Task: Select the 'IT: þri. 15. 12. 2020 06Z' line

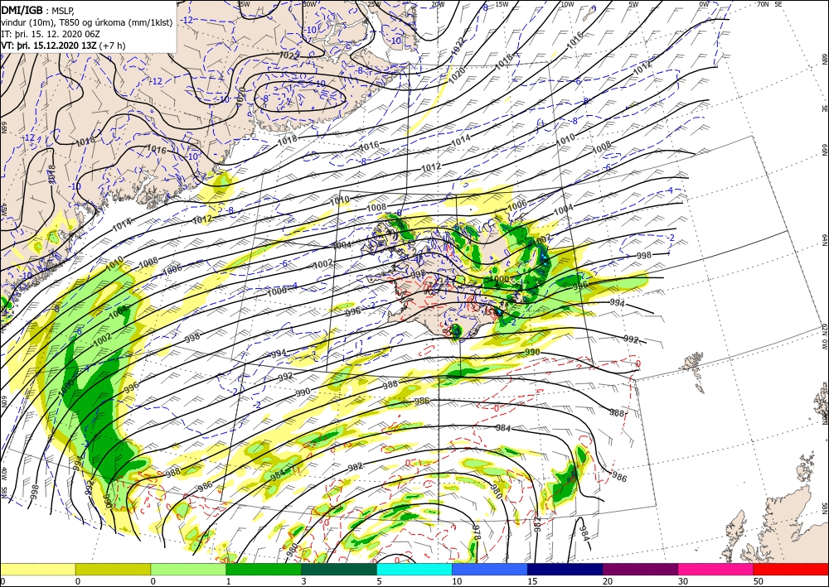Action: click(x=51, y=34)
